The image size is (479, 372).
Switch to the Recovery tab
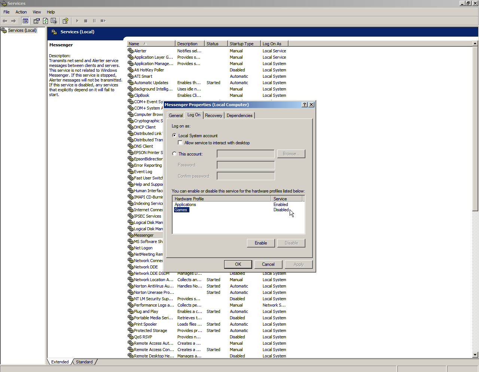point(213,116)
